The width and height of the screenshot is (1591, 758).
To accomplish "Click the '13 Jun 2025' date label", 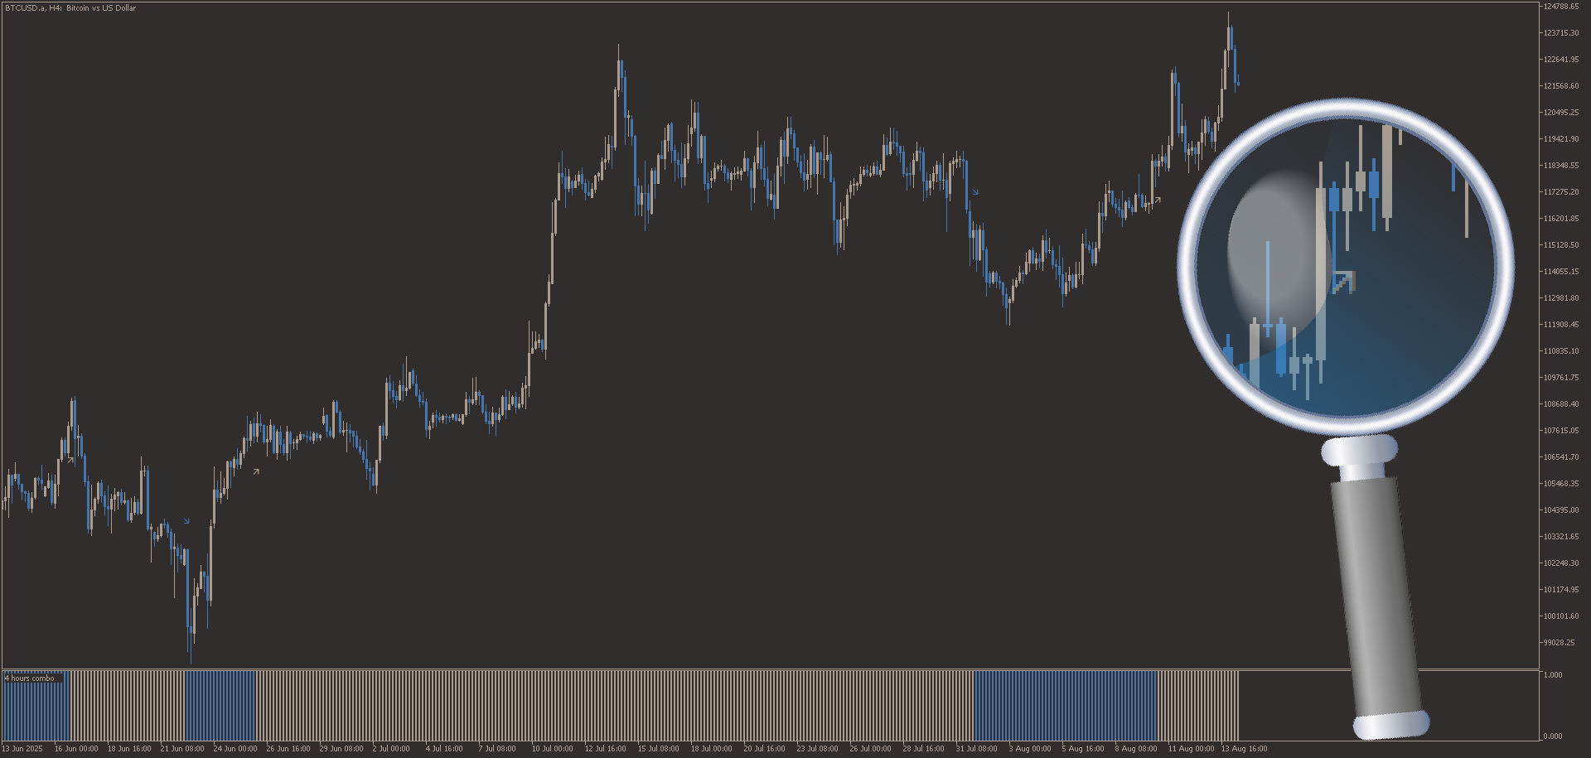I will (22, 749).
